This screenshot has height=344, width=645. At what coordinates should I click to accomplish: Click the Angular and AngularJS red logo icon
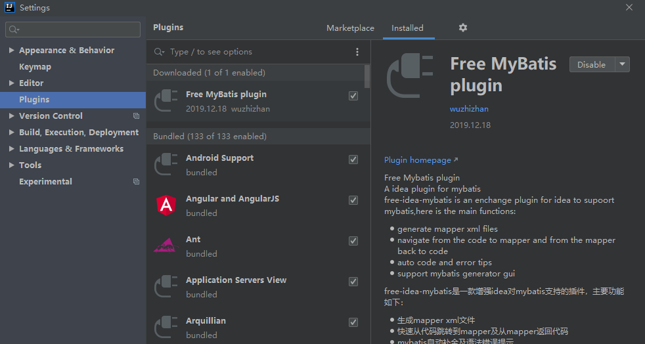coord(166,205)
